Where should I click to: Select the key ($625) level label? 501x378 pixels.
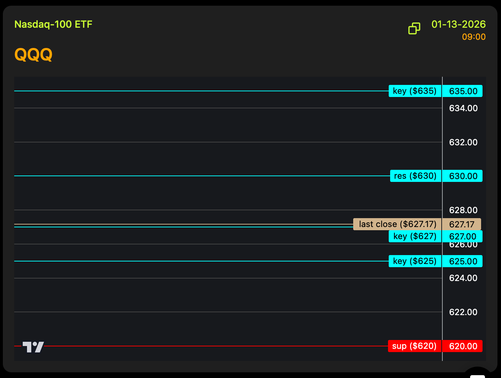(415, 261)
